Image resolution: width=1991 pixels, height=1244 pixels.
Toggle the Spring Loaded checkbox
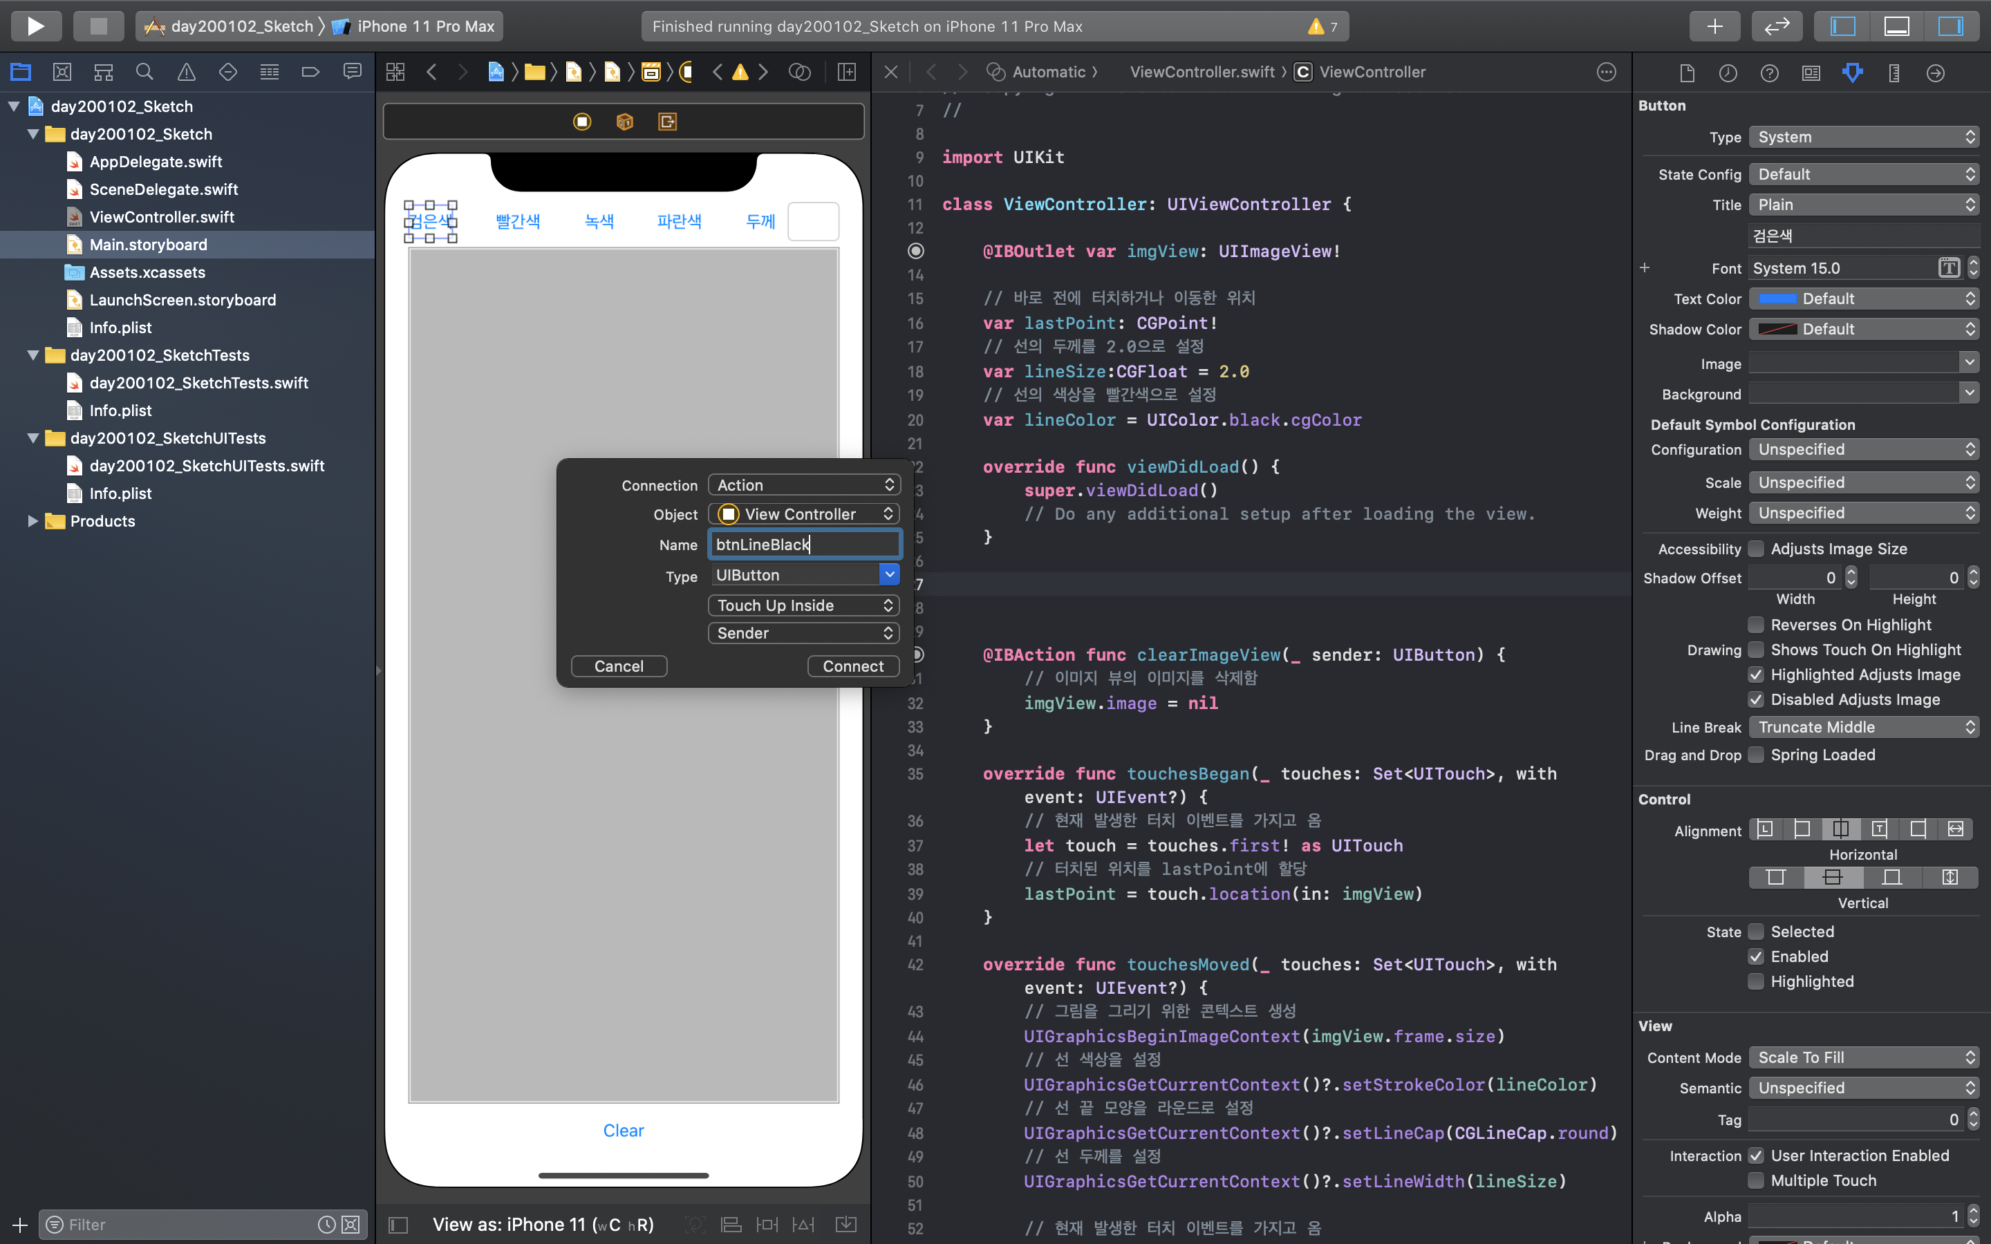[1756, 755]
